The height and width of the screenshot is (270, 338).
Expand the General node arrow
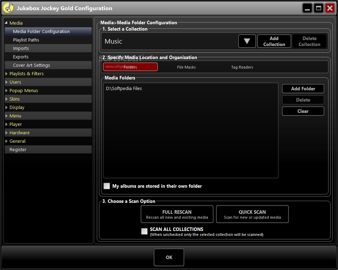tap(6, 141)
